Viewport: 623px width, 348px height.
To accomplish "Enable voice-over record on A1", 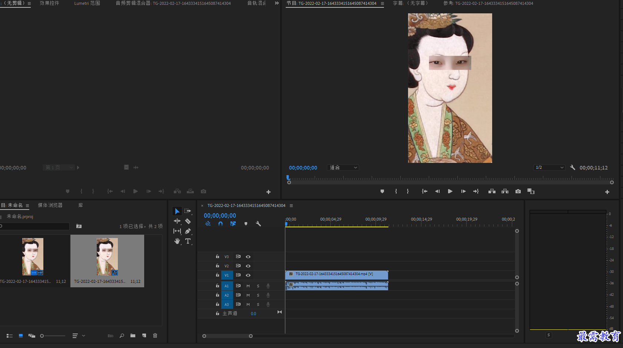I will click(x=268, y=286).
